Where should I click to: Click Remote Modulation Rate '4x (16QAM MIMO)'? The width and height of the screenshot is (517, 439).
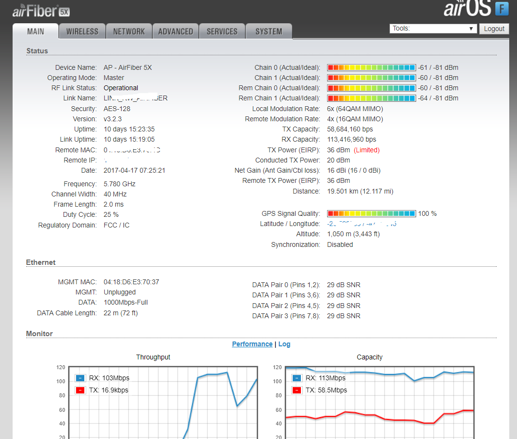(355, 119)
